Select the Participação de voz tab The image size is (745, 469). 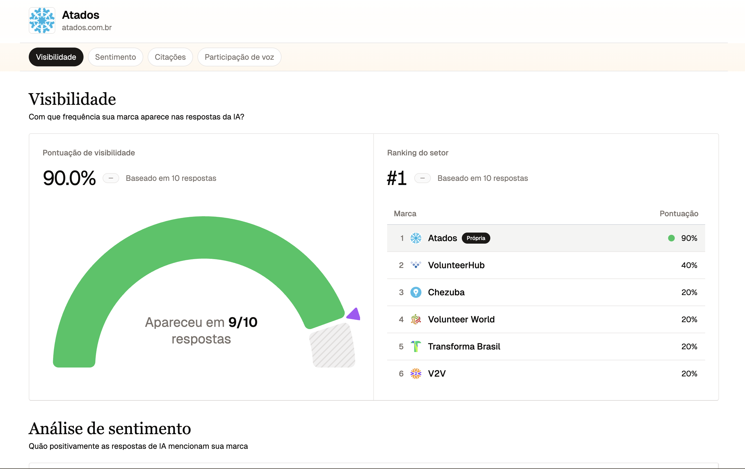[x=239, y=57]
